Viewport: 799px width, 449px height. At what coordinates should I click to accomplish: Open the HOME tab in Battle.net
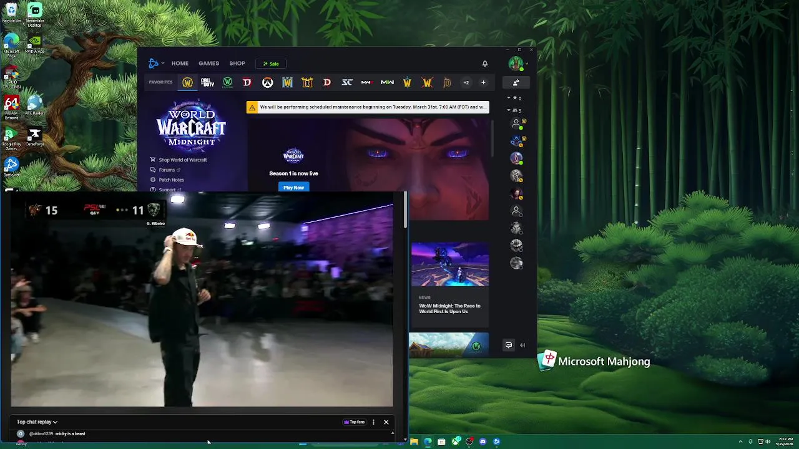click(x=180, y=63)
